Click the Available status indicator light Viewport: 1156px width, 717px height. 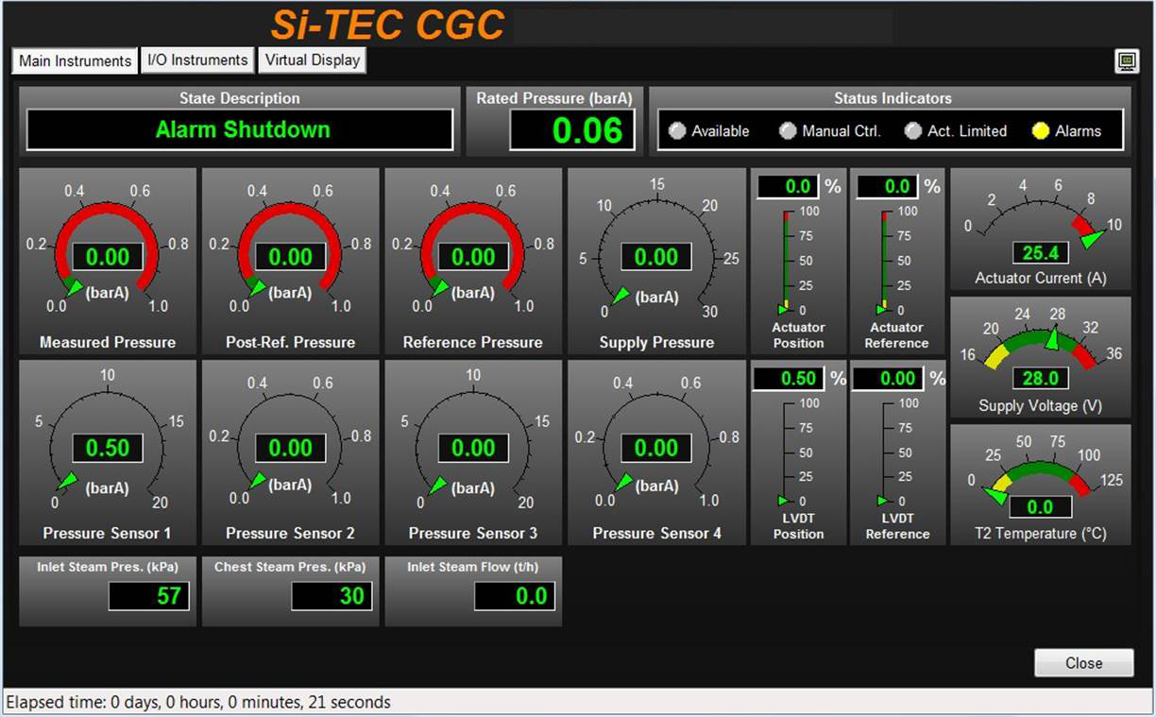click(676, 131)
